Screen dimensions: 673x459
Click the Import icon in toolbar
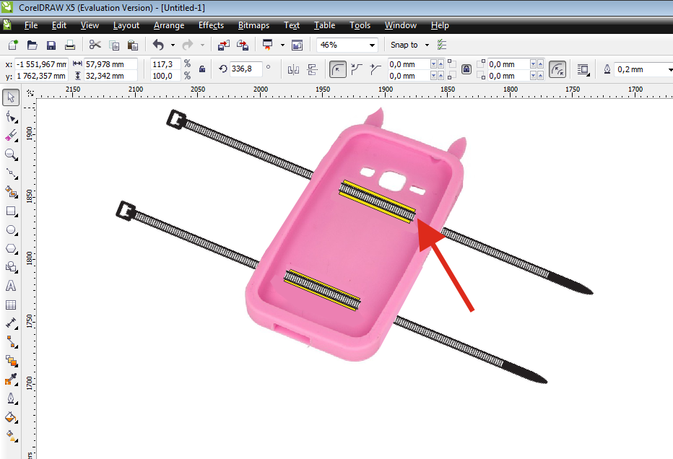224,45
